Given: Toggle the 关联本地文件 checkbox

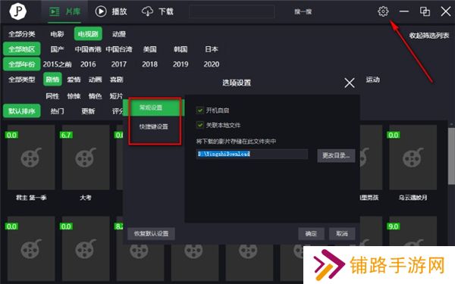Looking at the screenshot, I should (199, 125).
